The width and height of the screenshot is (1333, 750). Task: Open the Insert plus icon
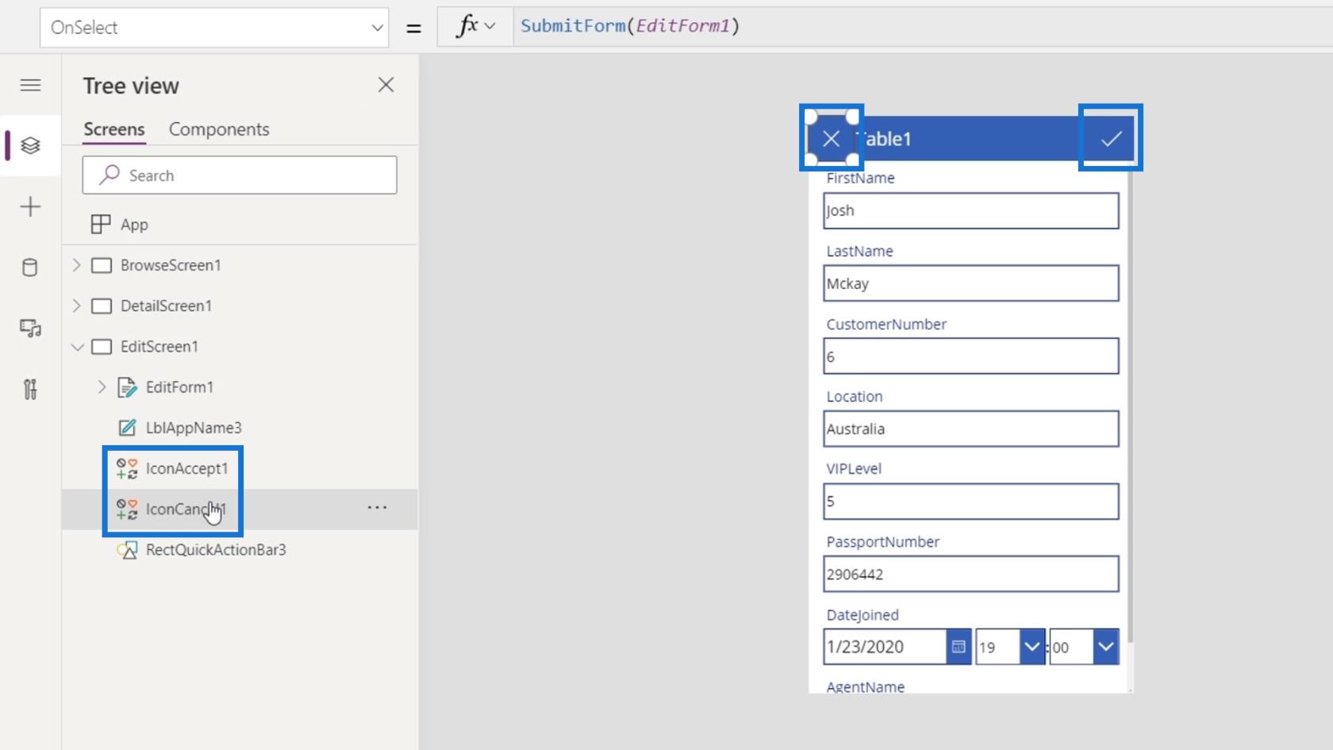[30, 207]
